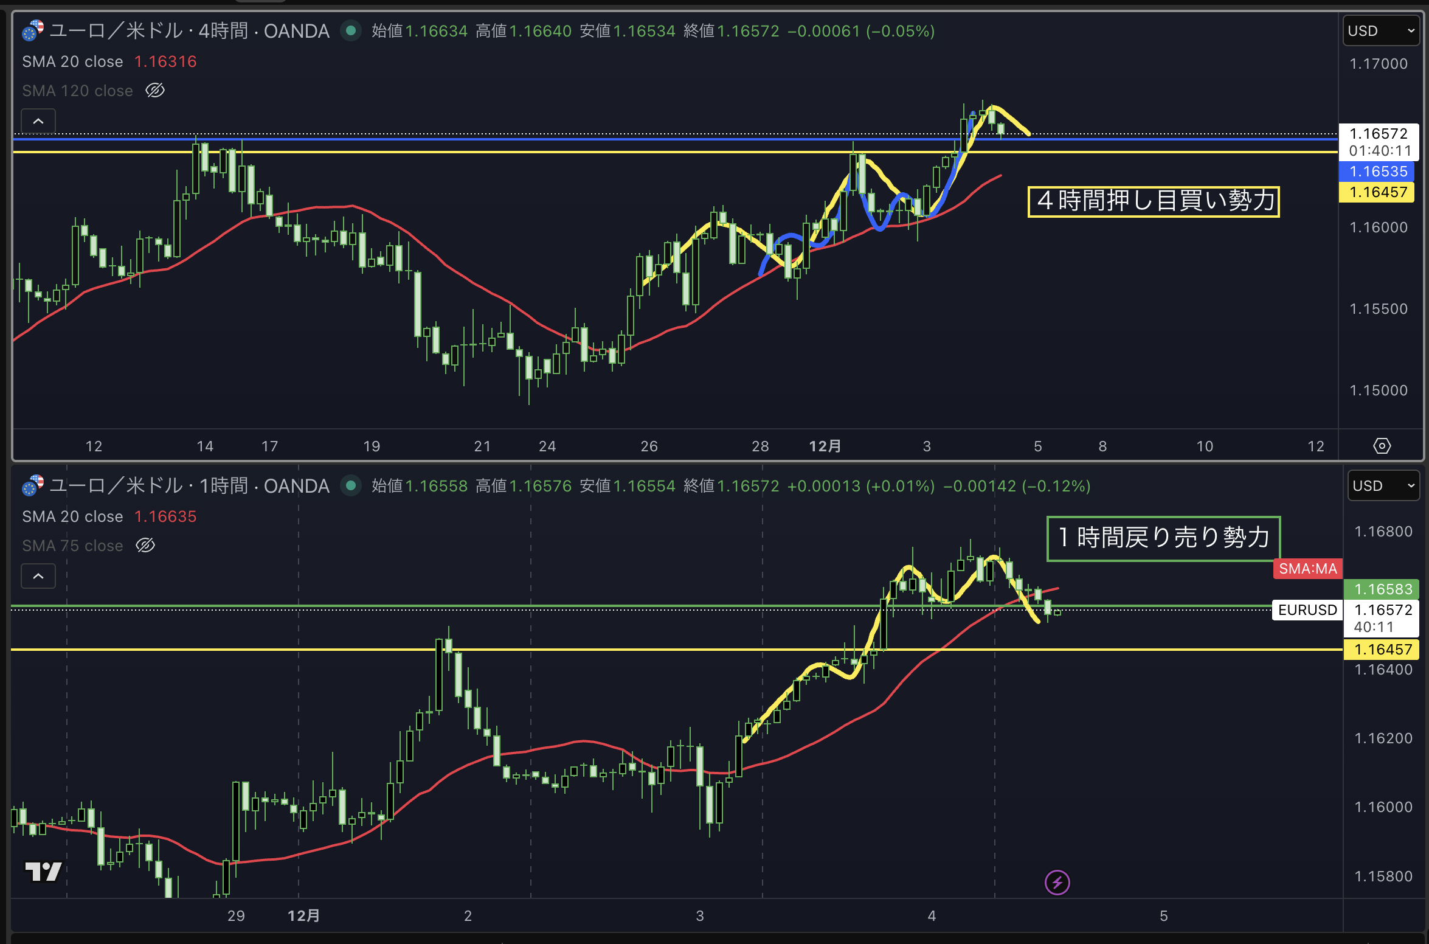Click the purple lightning bolt event icon

tap(1057, 882)
